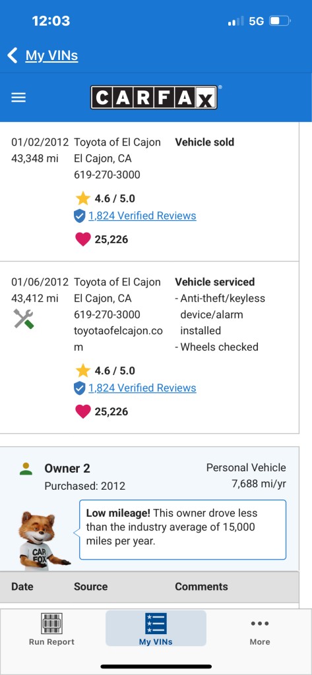
Task: Tap toyotaofelcajon.com website text
Action: (x=119, y=339)
